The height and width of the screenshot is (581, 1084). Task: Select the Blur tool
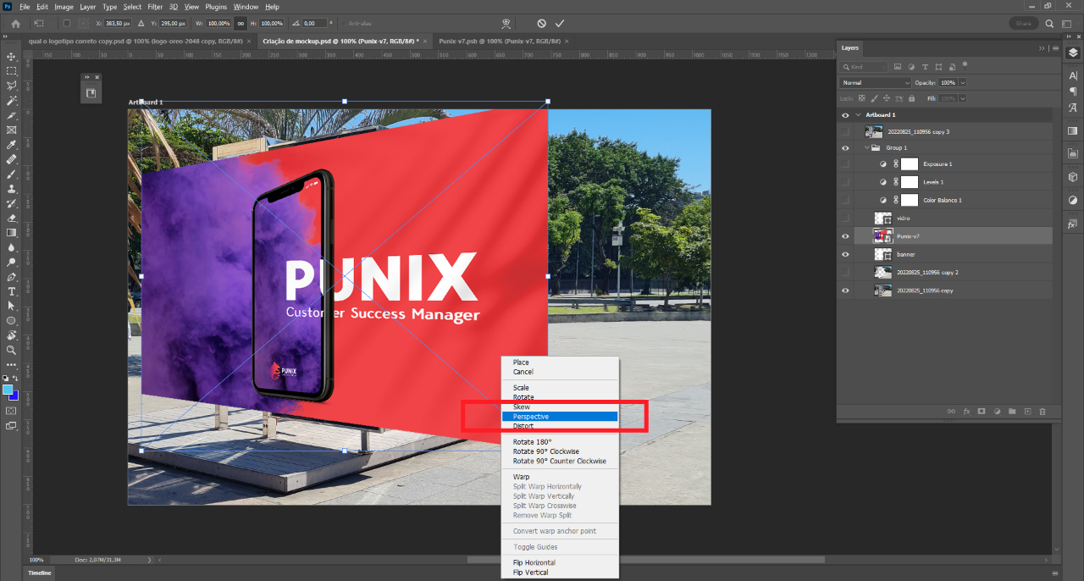click(x=12, y=247)
